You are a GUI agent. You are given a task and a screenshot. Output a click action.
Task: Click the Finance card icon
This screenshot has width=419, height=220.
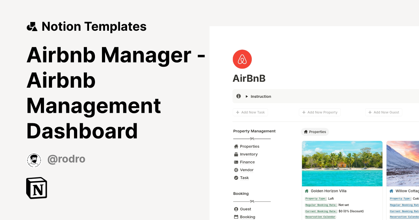(x=236, y=162)
